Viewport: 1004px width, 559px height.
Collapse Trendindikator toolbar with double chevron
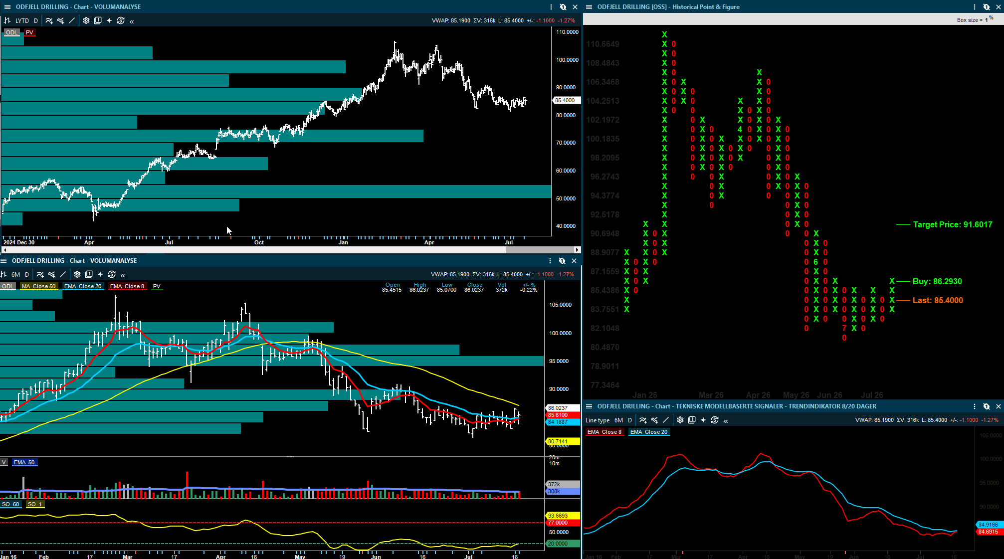coord(726,420)
